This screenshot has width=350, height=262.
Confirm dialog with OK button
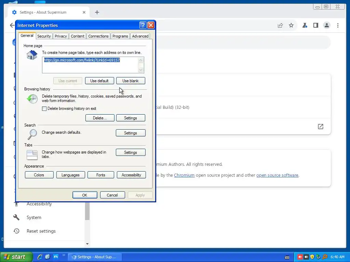[85, 195]
